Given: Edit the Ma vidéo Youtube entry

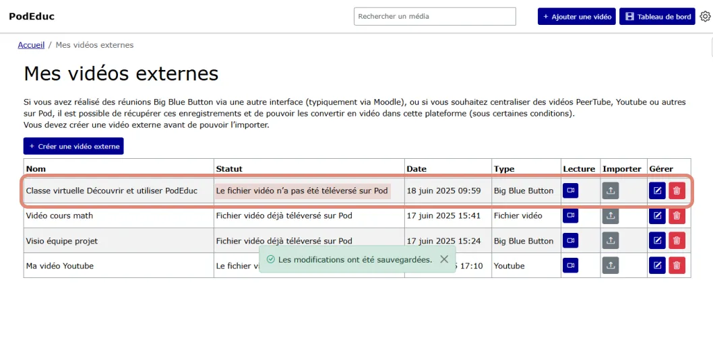Looking at the screenshot, I should pos(657,266).
